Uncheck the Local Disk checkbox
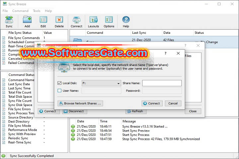 59,83
